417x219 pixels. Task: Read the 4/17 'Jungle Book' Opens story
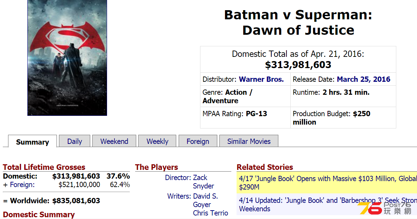click(328, 182)
